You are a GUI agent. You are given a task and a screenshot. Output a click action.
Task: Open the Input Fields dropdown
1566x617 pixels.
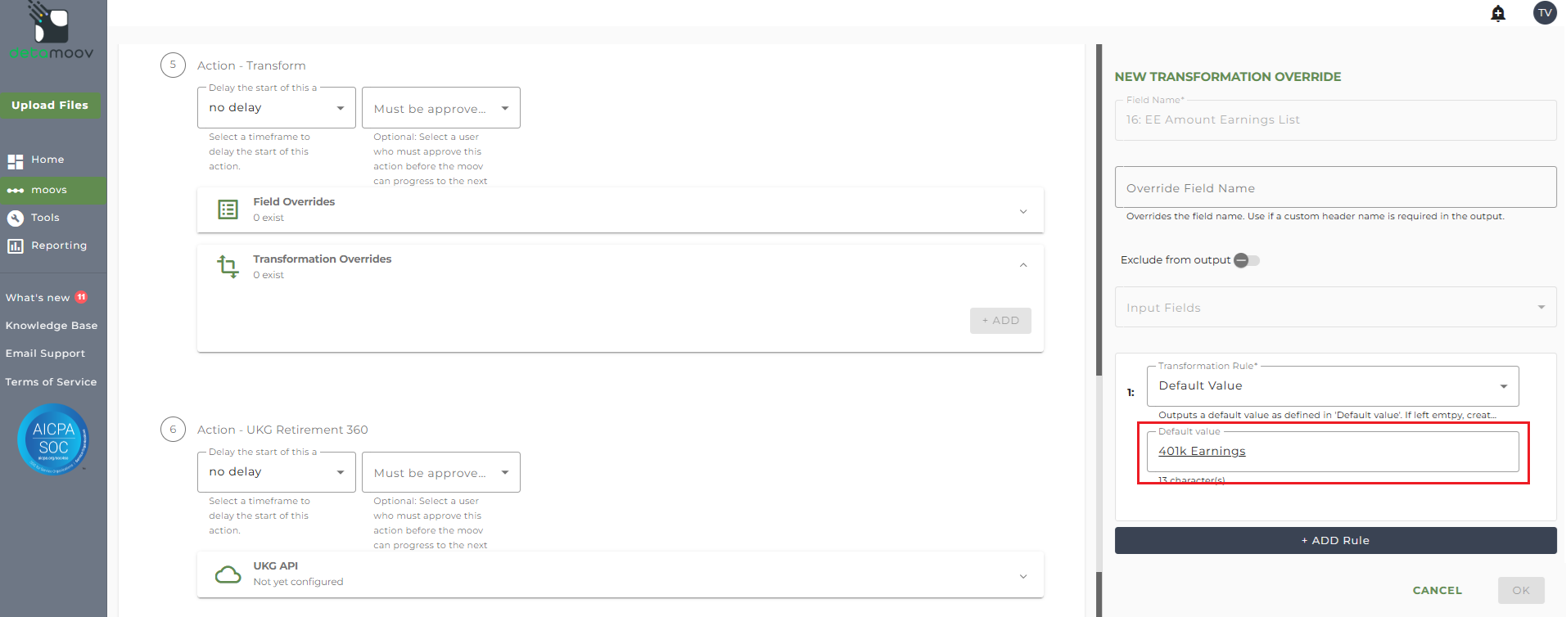click(1335, 308)
